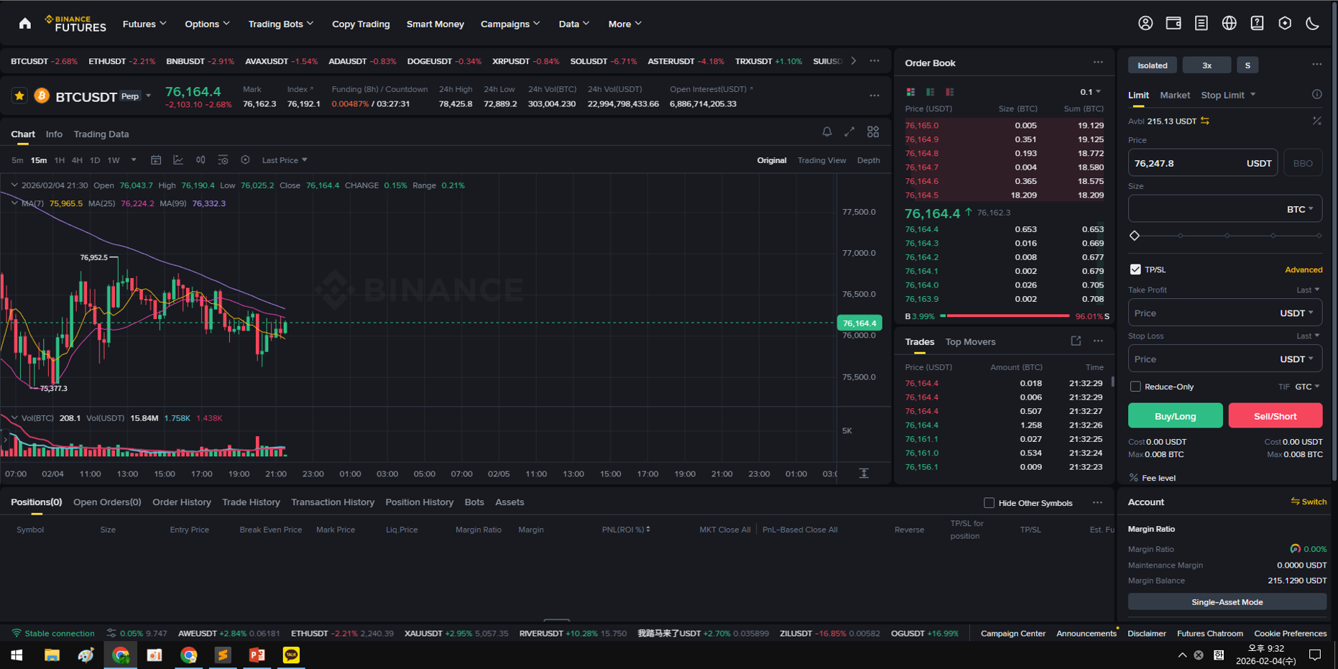
Task: Open the chart layout grid icon
Action: coord(873,132)
